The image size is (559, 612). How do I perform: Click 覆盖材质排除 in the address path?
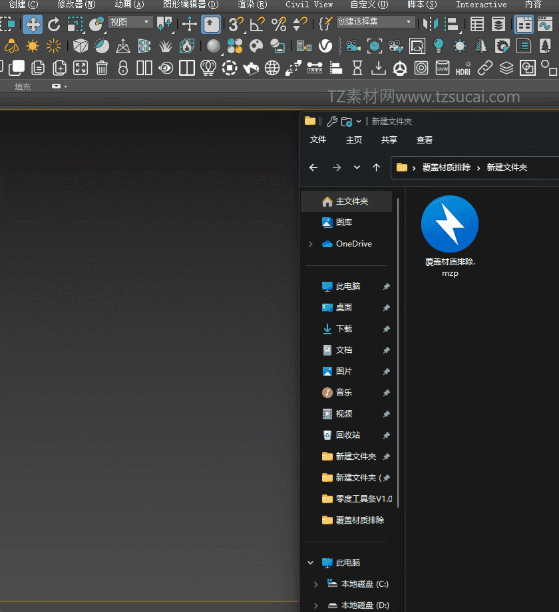(x=446, y=167)
